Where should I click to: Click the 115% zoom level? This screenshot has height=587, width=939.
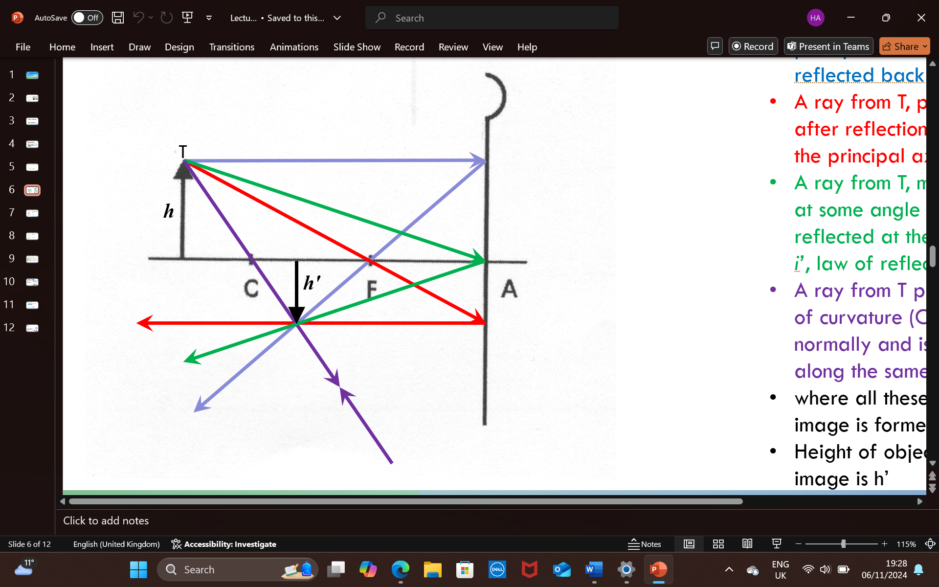(x=906, y=544)
